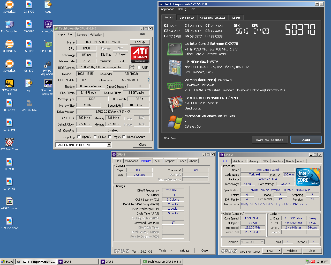This screenshot has height=265, width=331.
Task: Click the memory module icon in Aquamark
Action: (x=175, y=85)
